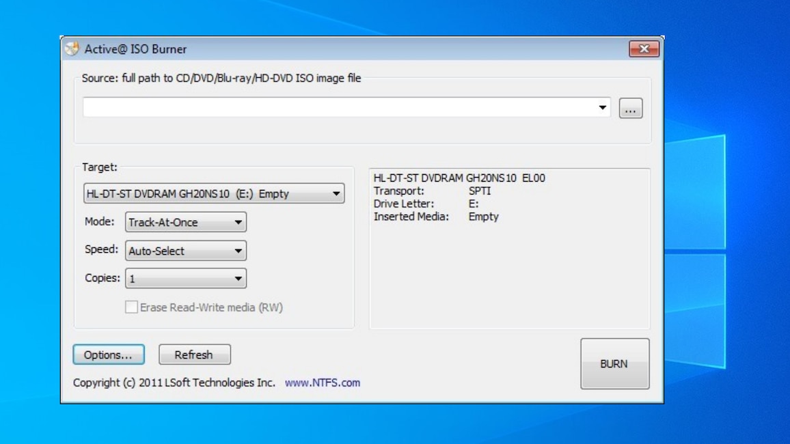Click into the ISO source path field
This screenshot has width=790, height=444.
tap(338, 107)
